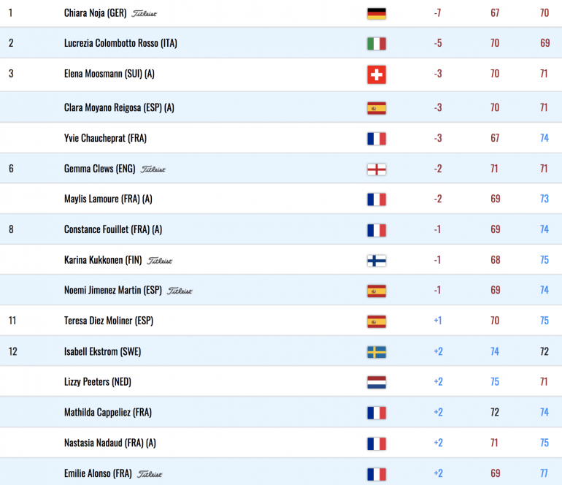Click the Italian flag icon for Lucrezia Colombotto Rosso
562x485 pixels.
(x=377, y=43)
